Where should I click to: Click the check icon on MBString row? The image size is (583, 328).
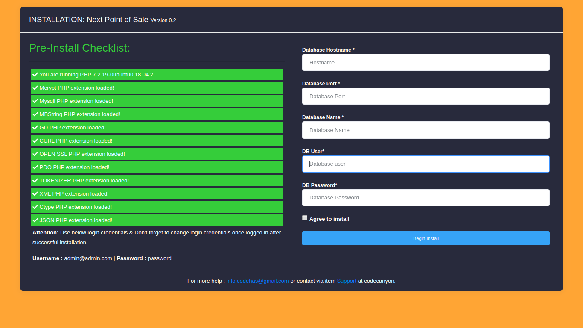[35, 114]
